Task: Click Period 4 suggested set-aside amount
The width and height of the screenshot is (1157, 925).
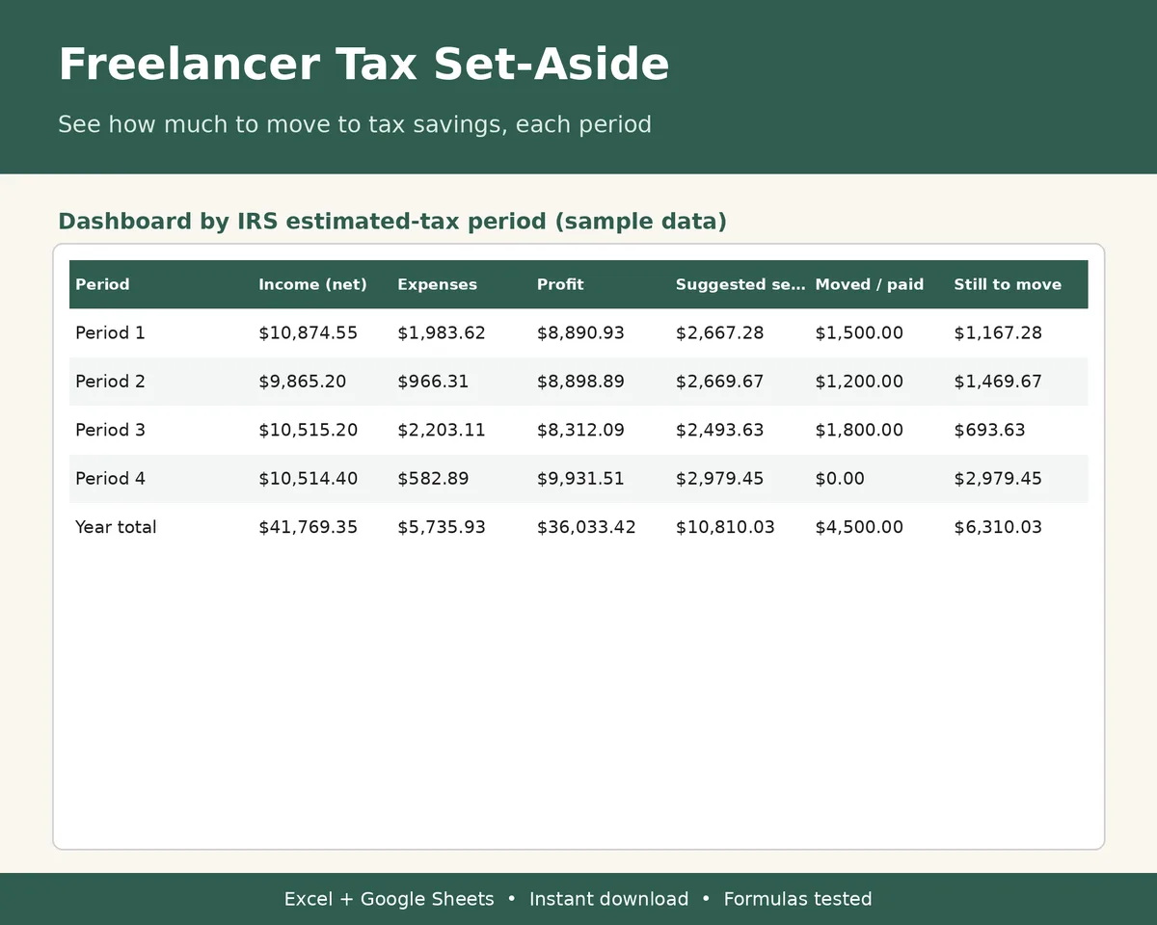Action: pyautogui.click(x=719, y=478)
